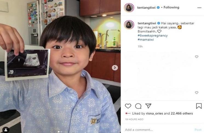Select second carousel dot indicator

coord(61,132)
